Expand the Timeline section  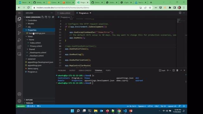point(29,103)
